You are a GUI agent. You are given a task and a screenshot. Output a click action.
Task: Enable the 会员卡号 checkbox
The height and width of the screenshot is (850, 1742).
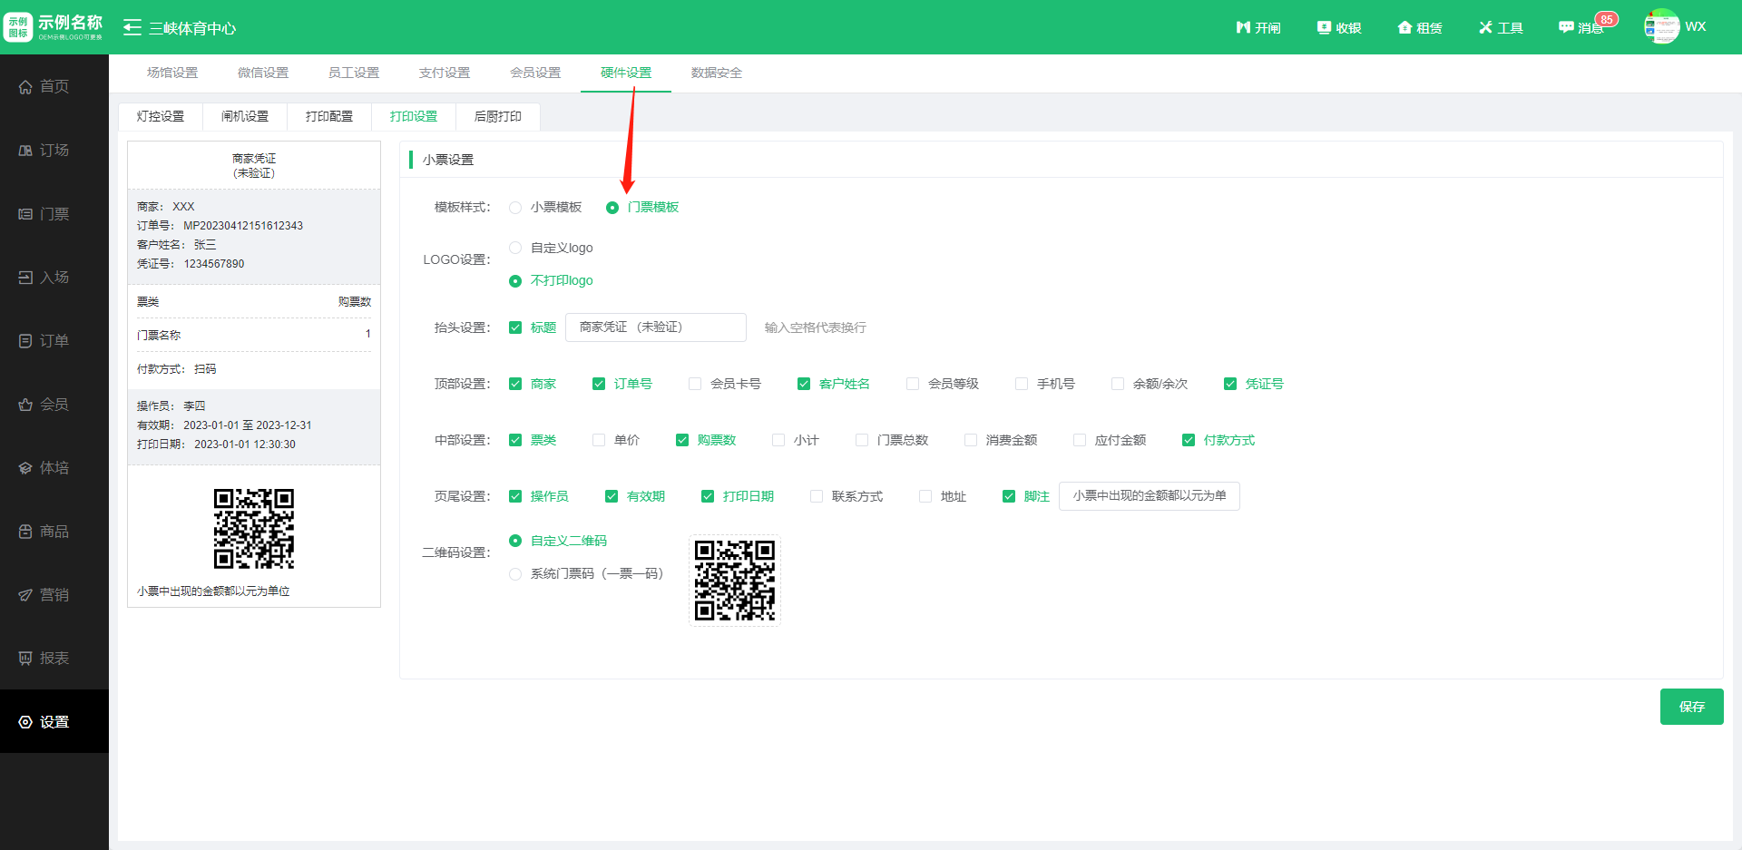coord(695,384)
